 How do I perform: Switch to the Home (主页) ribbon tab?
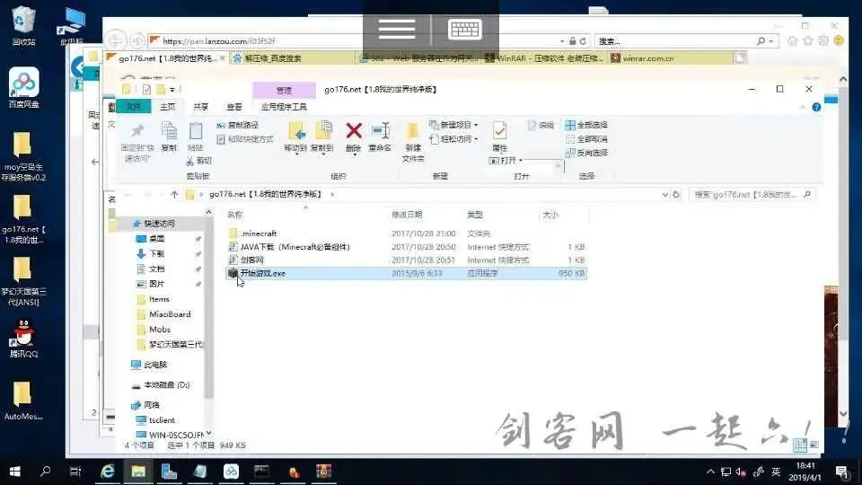point(168,107)
